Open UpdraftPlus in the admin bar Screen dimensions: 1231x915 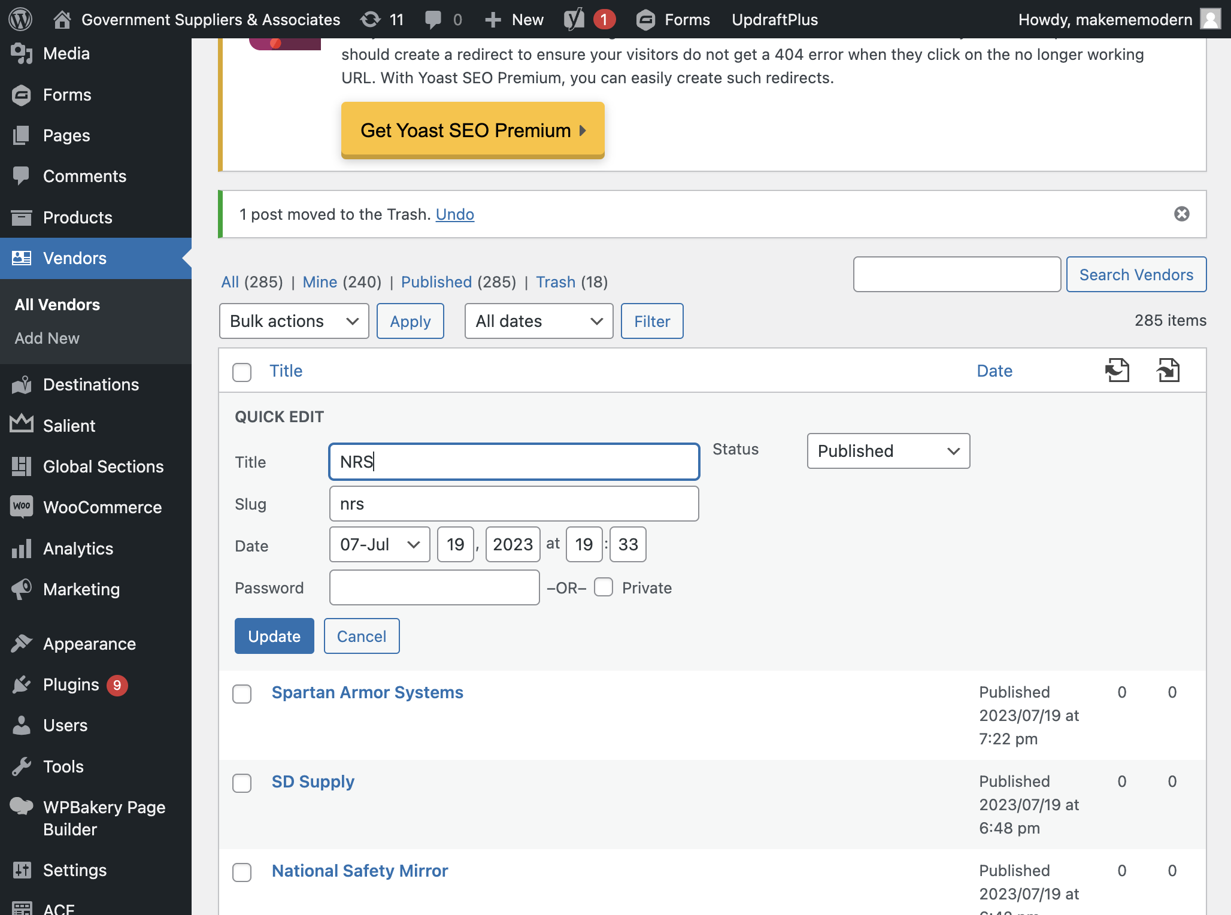click(775, 19)
